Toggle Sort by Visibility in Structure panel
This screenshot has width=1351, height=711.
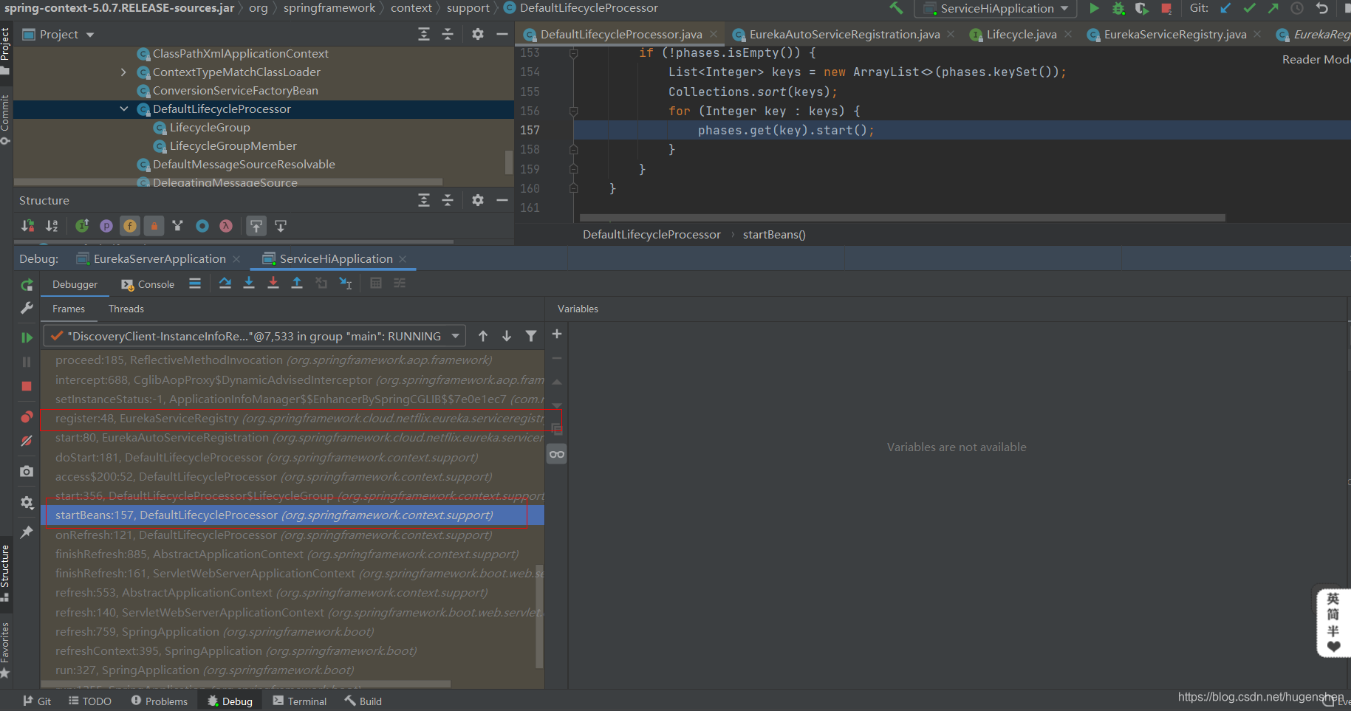28,226
